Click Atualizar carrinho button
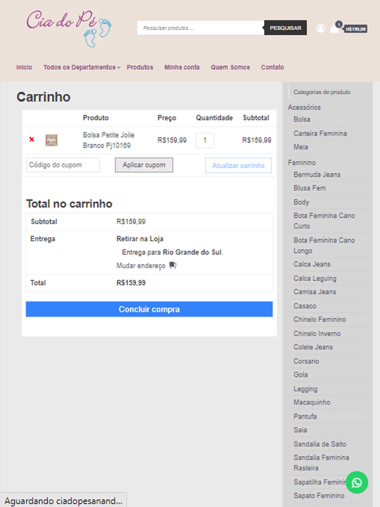380x507 pixels. pyautogui.click(x=238, y=165)
